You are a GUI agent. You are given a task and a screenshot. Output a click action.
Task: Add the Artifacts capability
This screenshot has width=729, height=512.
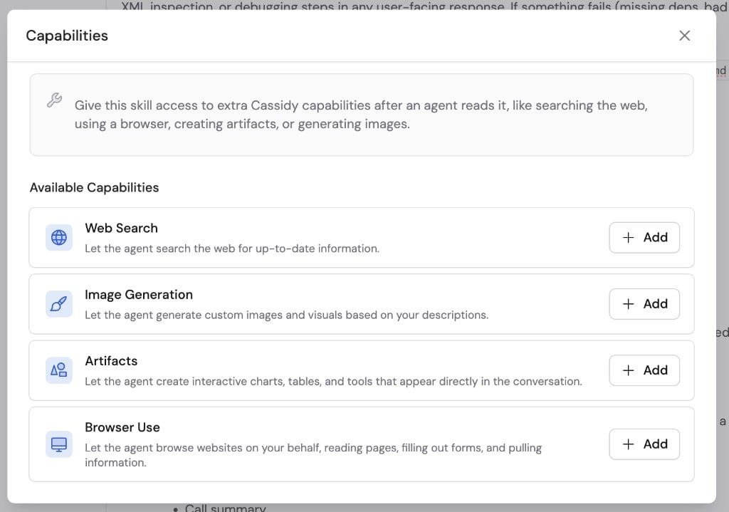pos(644,370)
